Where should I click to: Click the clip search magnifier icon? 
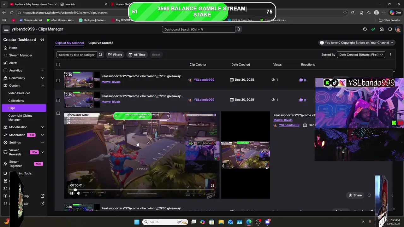[x=101, y=55]
